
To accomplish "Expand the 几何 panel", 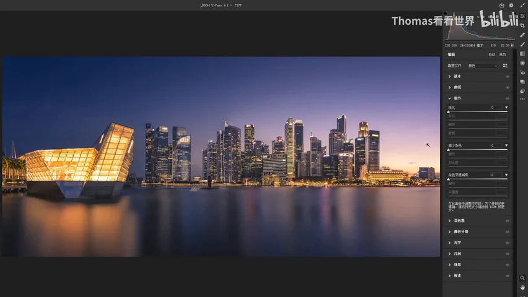I will coord(449,254).
